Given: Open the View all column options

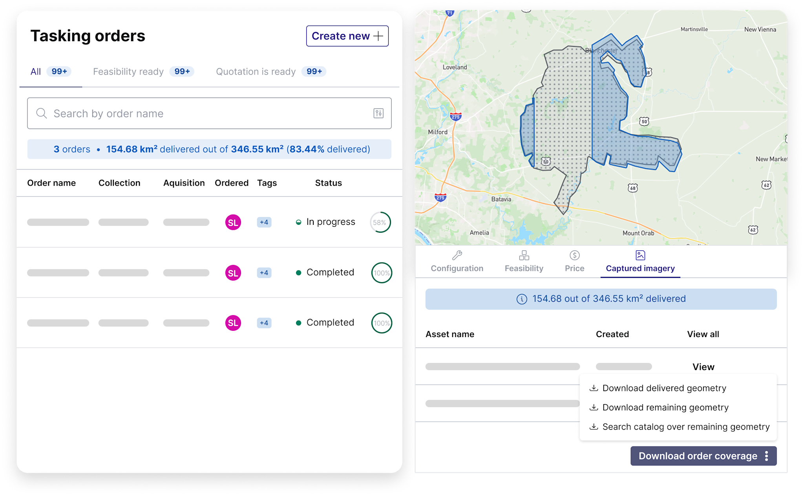Looking at the screenshot, I should click(x=703, y=334).
